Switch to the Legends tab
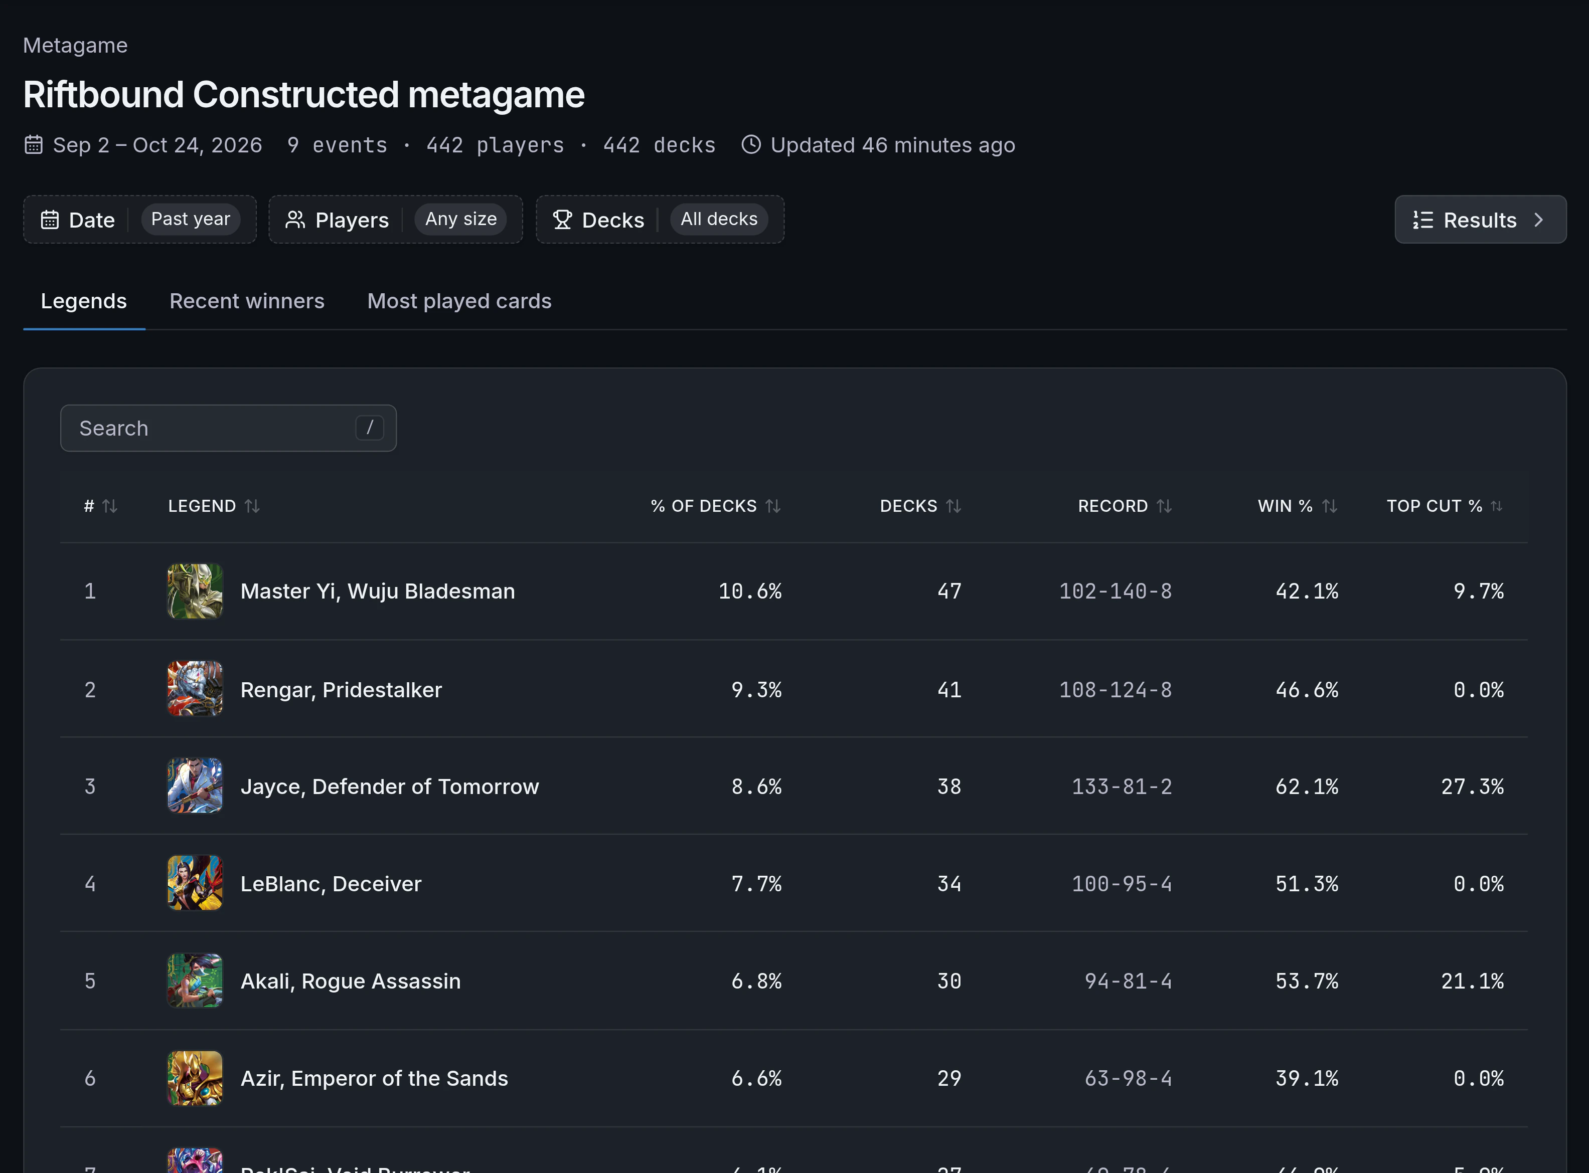The width and height of the screenshot is (1589, 1173). click(x=84, y=301)
